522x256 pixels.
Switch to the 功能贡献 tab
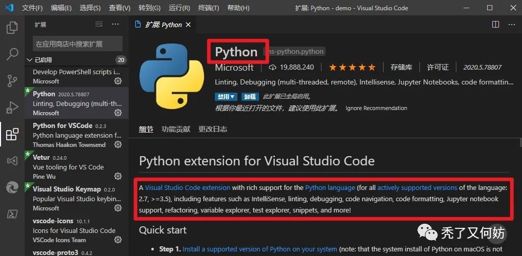176,130
